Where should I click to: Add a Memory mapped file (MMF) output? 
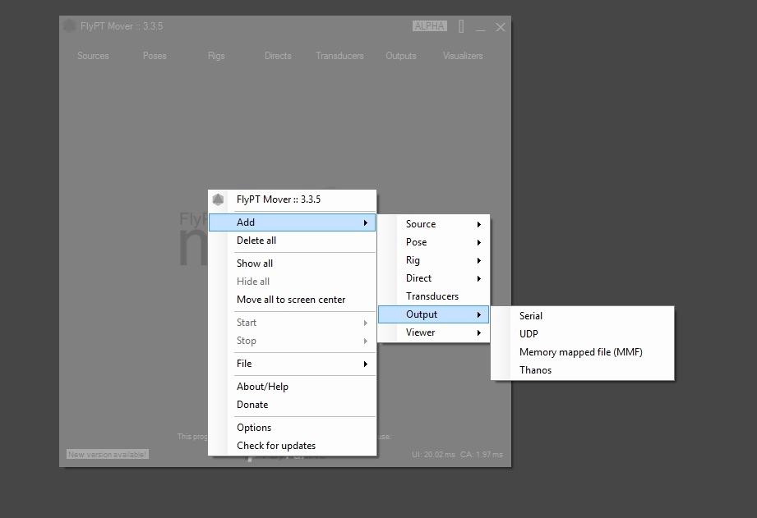pyautogui.click(x=582, y=352)
